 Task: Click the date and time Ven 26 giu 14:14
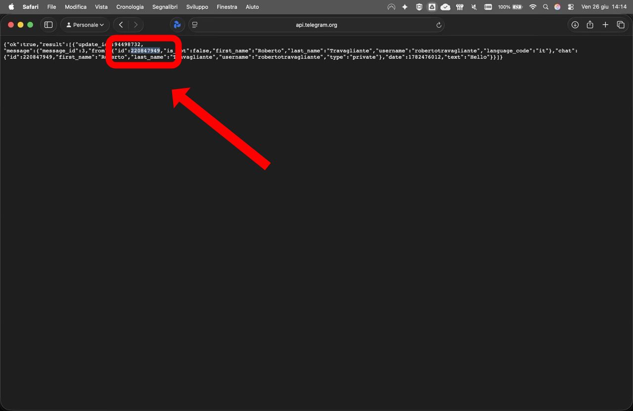point(604,7)
